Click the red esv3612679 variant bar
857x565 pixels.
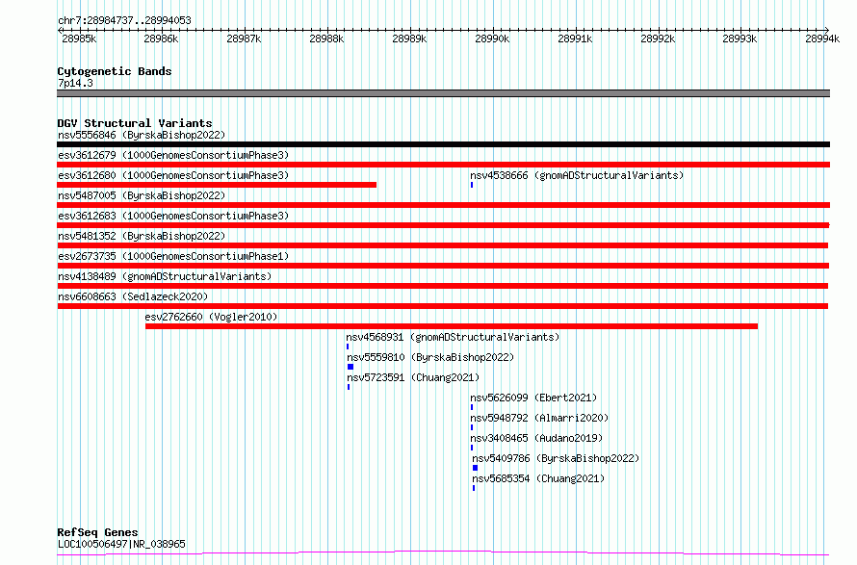(443, 165)
